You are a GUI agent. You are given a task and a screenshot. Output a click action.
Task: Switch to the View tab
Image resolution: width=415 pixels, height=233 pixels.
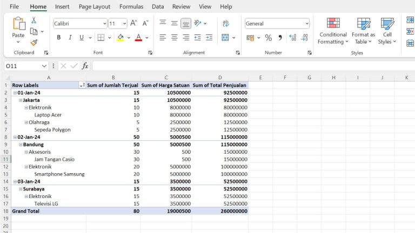pos(205,6)
